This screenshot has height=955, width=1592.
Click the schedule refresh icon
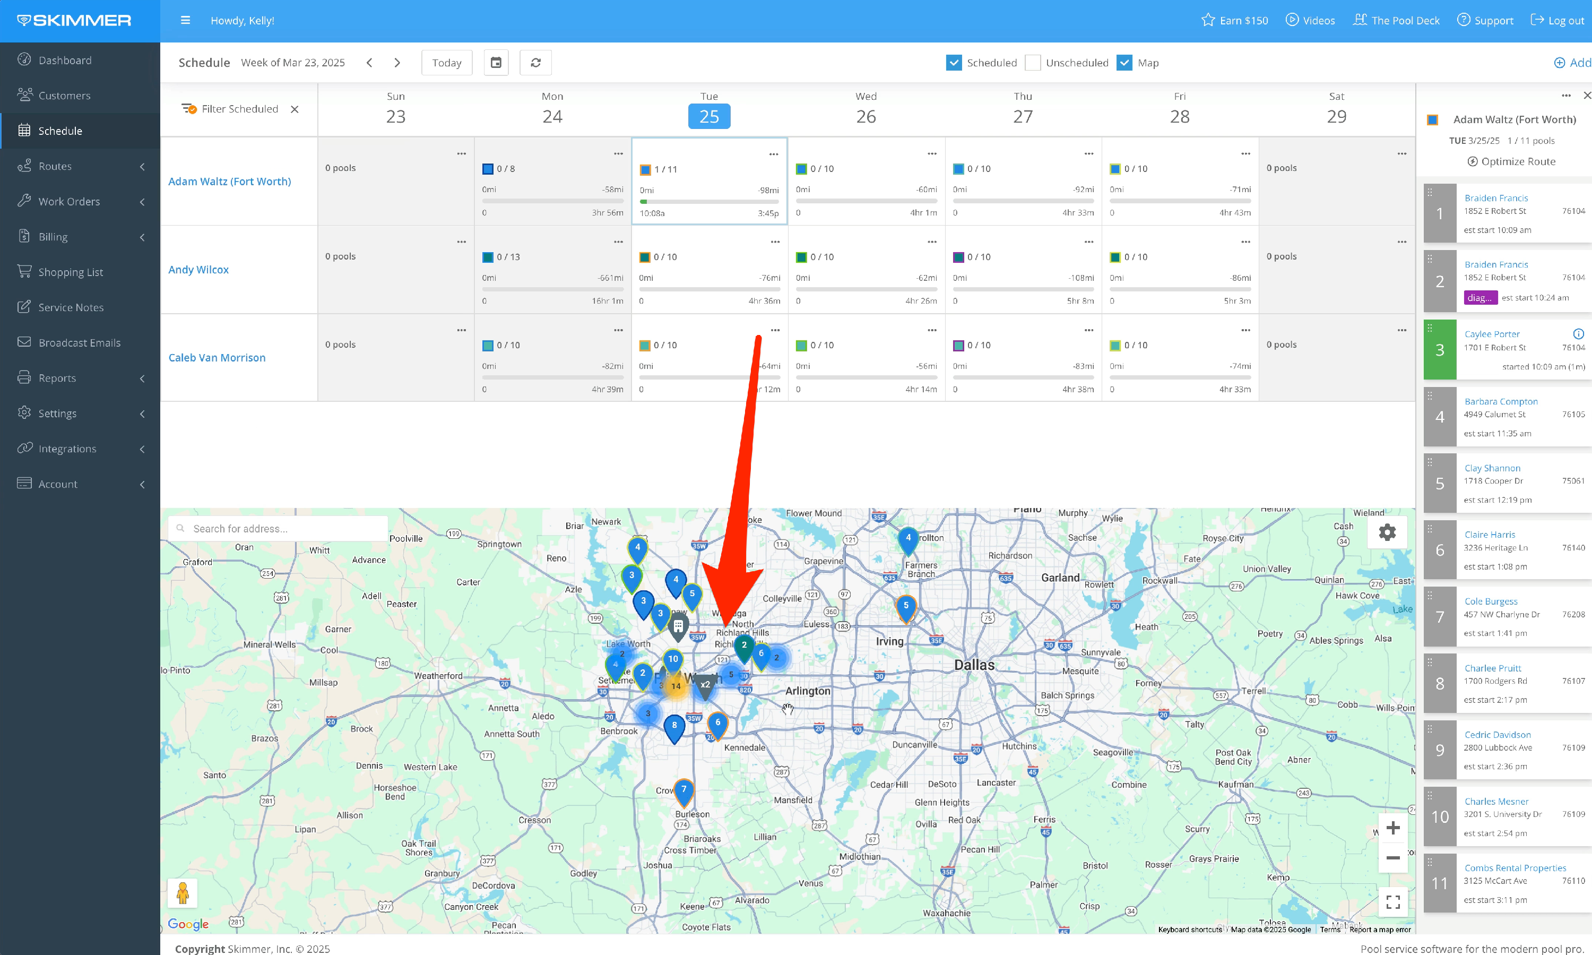(535, 63)
